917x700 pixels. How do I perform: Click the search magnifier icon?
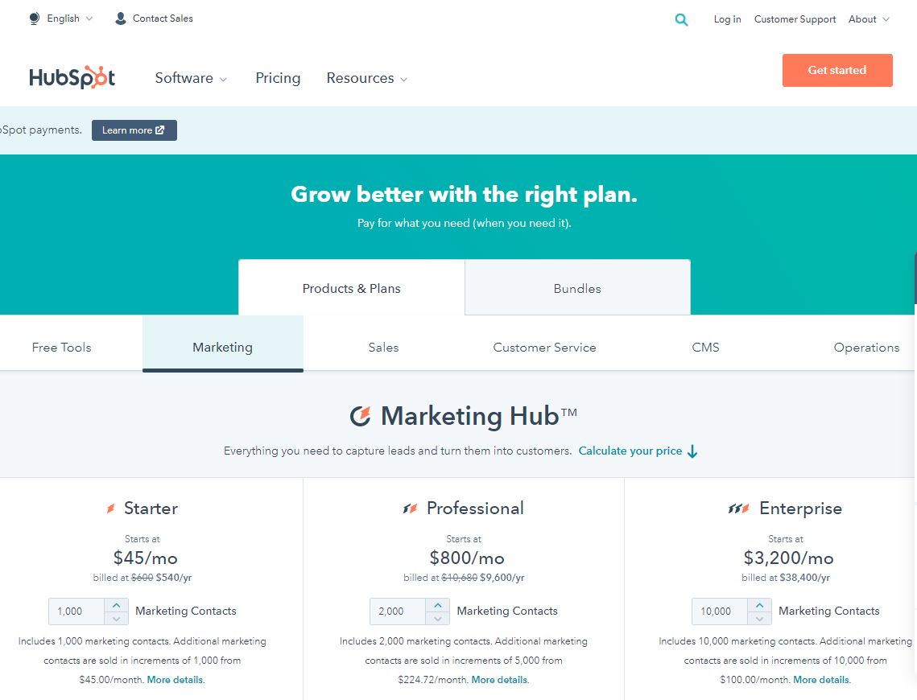coord(681,19)
